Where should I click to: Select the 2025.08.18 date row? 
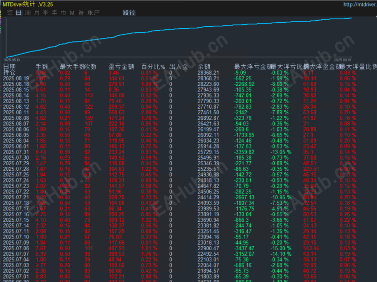pos(16,84)
